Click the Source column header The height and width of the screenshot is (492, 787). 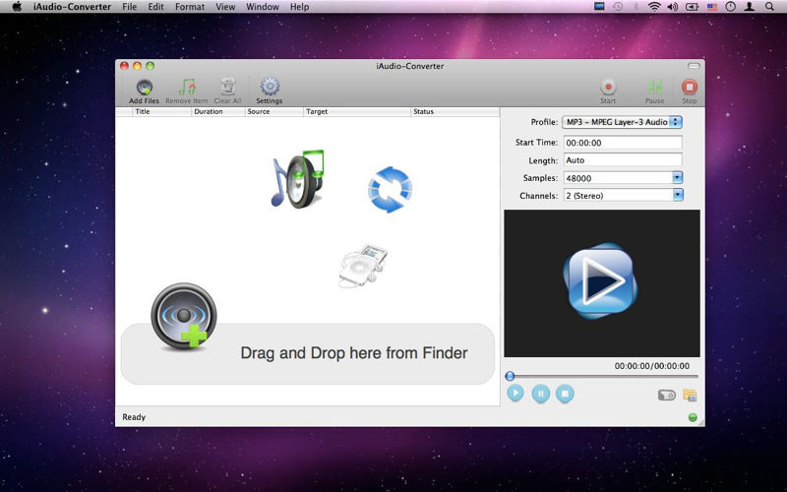click(274, 111)
